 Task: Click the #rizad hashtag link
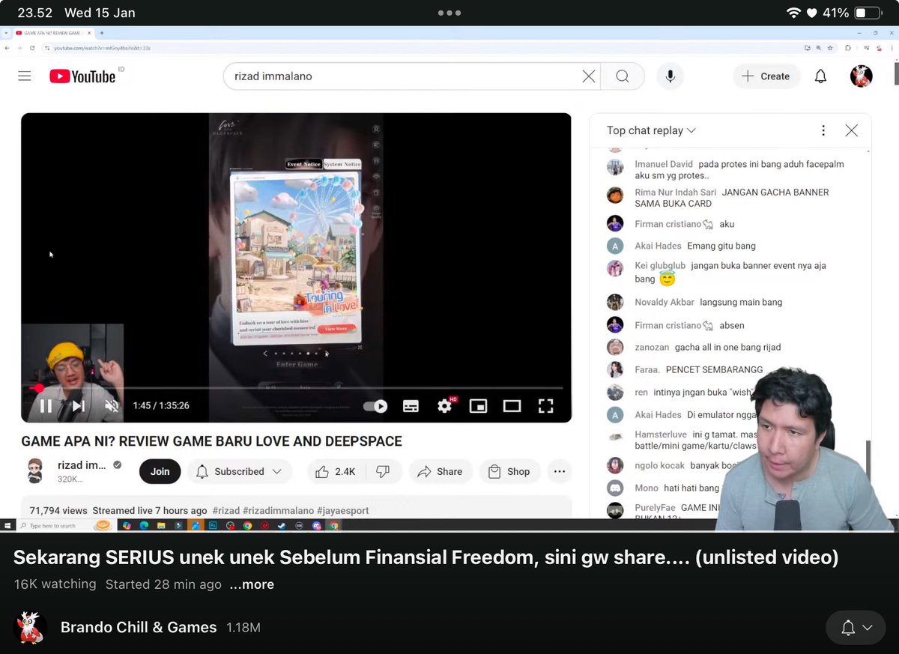click(226, 510)
